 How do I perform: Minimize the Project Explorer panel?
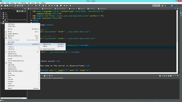point(23,9)
